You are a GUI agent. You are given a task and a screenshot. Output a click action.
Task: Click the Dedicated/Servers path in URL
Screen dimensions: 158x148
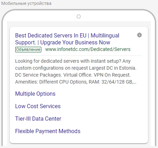(110, 49)
